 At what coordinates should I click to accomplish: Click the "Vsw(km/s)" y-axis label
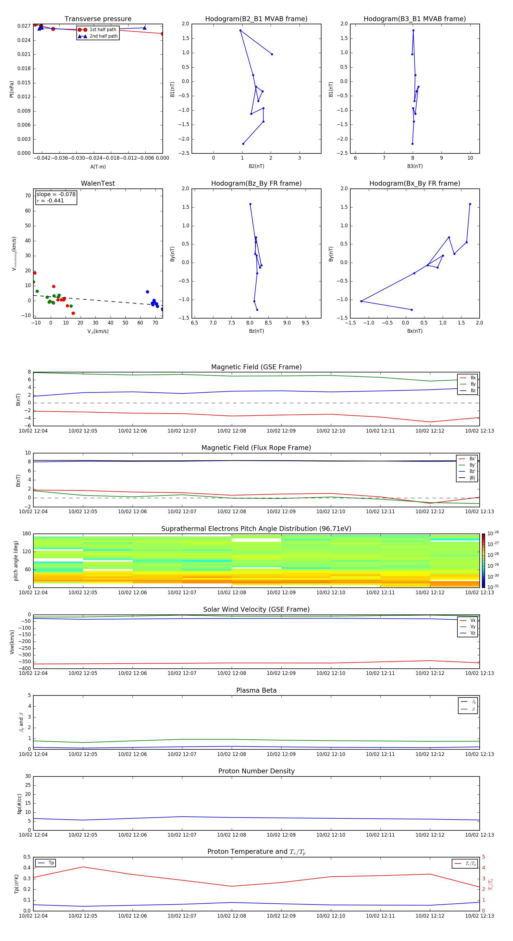tap(12, 642)
